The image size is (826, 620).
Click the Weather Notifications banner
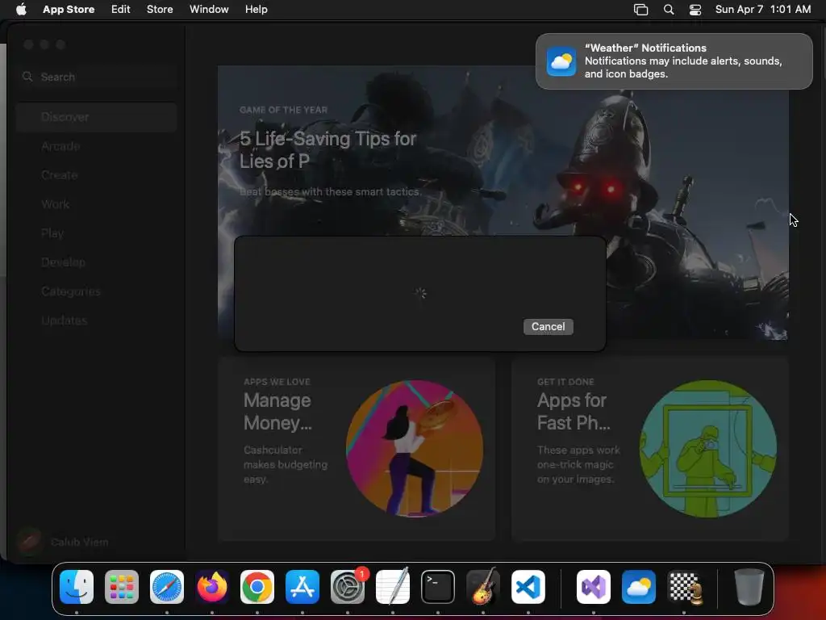pos(674,61)
